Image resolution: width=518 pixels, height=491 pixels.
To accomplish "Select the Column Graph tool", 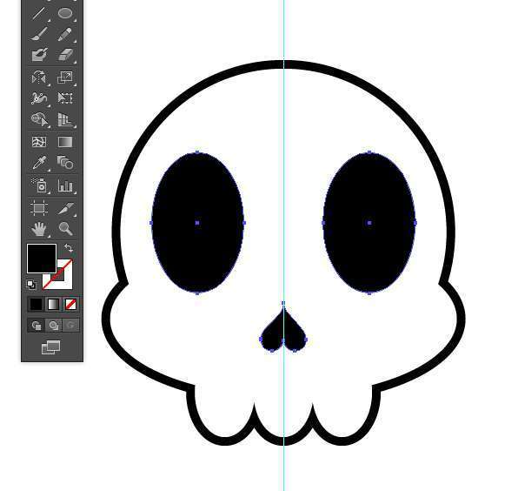I will click(65, 185).
